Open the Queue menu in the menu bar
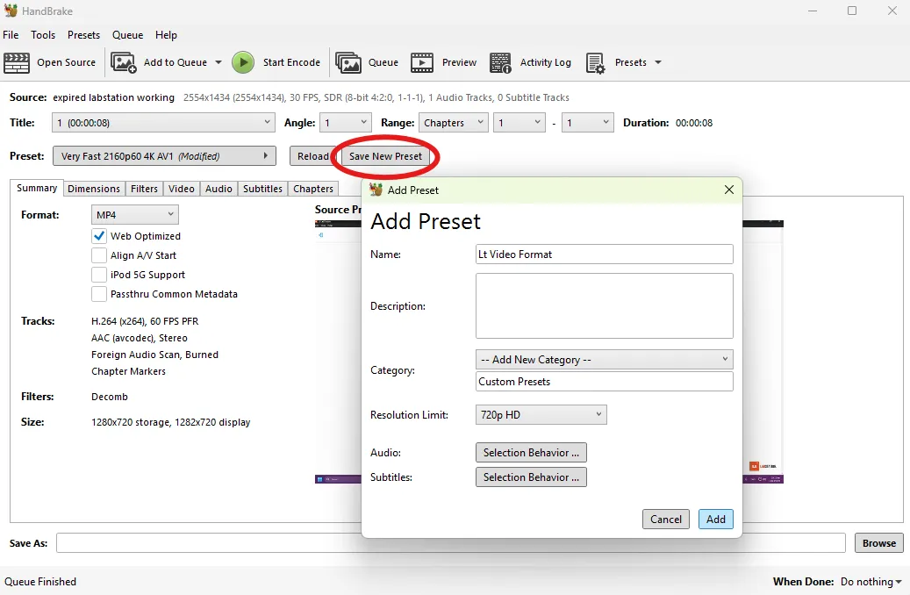 [127, 35]
